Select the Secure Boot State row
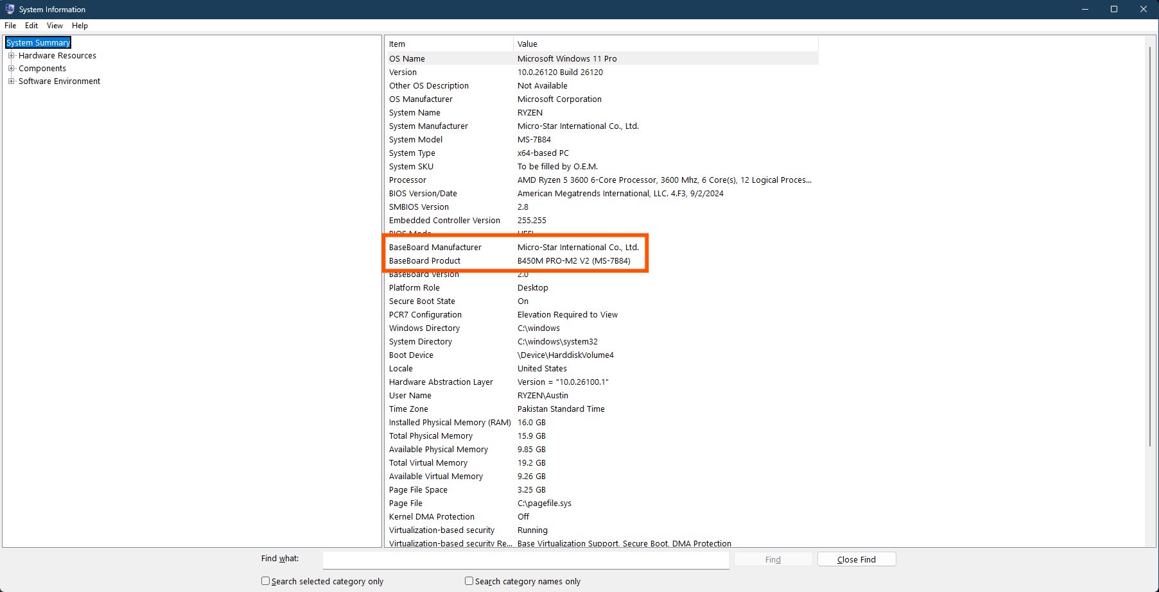The width and height of the screenshot is (1159, 592). click(602, 301)
